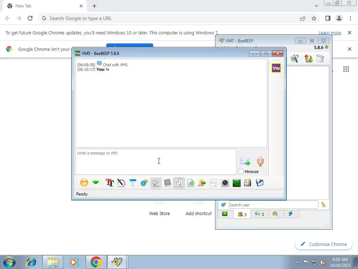Switch to BeeBEEP bee icon in taskbar
The width and height of the screenshot is (358, 269).
[x=117, y=262]
